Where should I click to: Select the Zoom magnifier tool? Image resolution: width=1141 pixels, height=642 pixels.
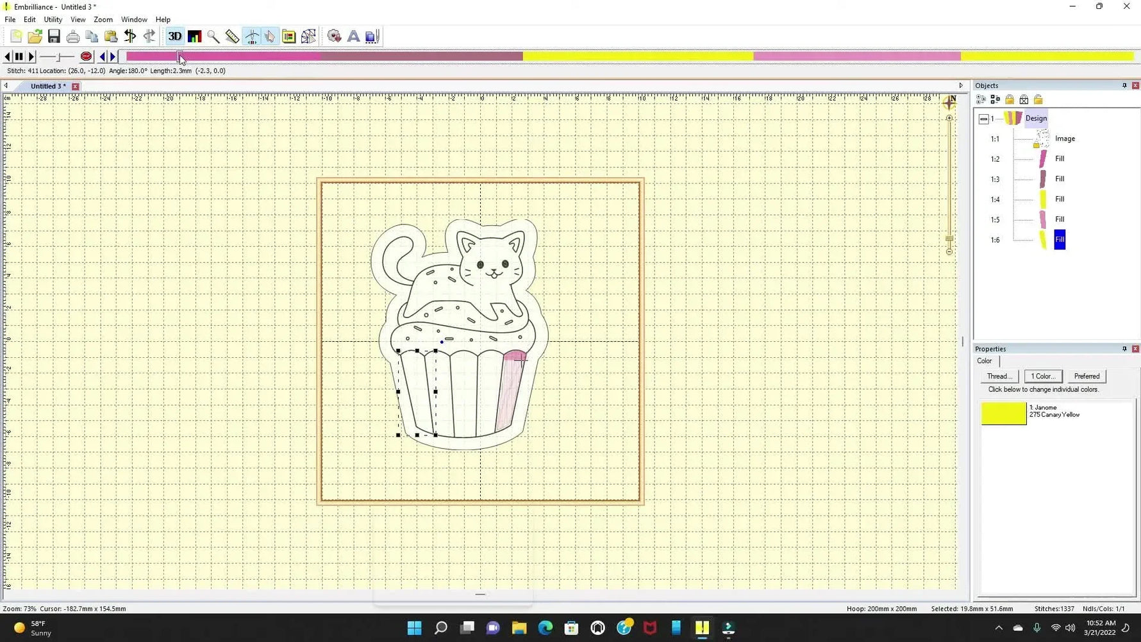[x=213, y=37]
